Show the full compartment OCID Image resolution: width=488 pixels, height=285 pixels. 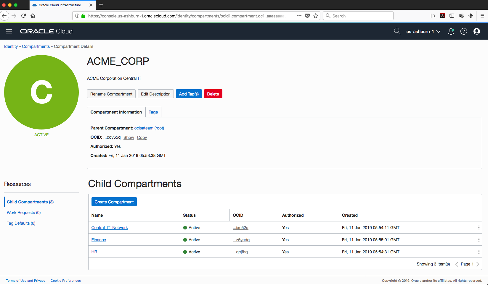(129, 137)
